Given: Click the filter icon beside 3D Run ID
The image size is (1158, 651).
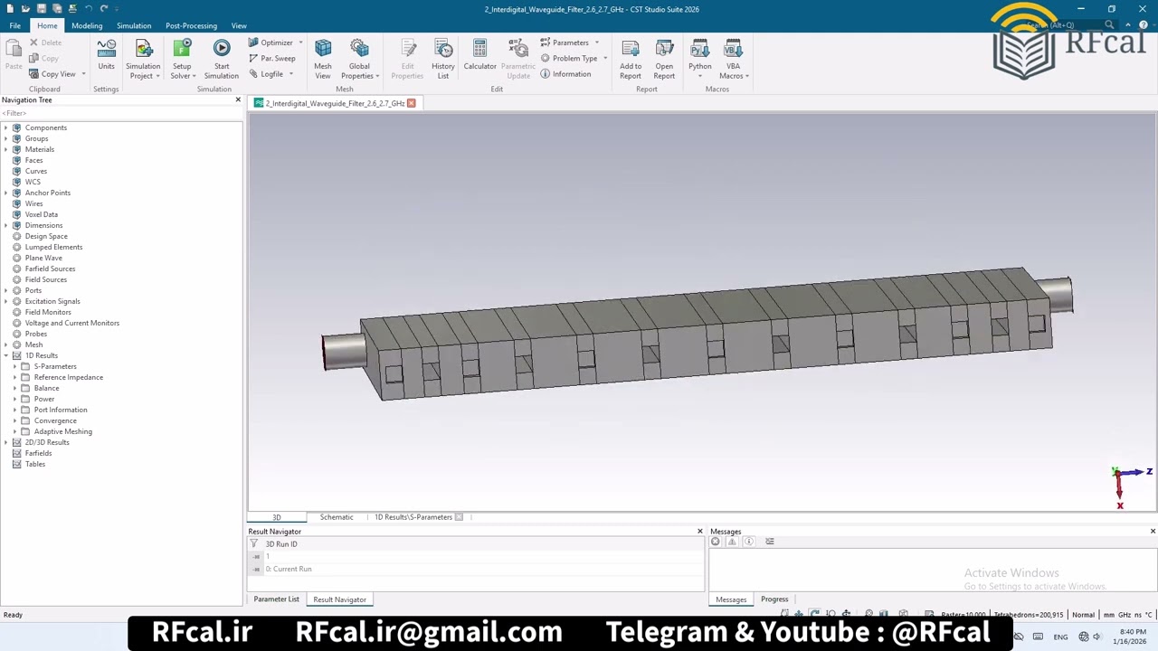Looking at the screenshot, I should pos(254,544).
